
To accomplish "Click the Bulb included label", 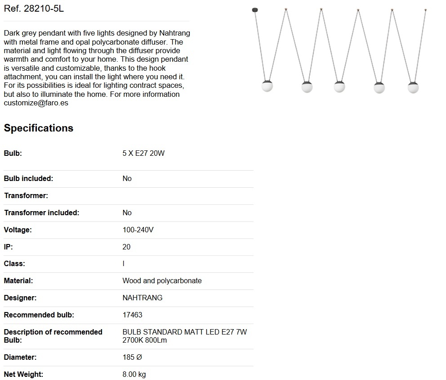I will click(x=28, y=179).
